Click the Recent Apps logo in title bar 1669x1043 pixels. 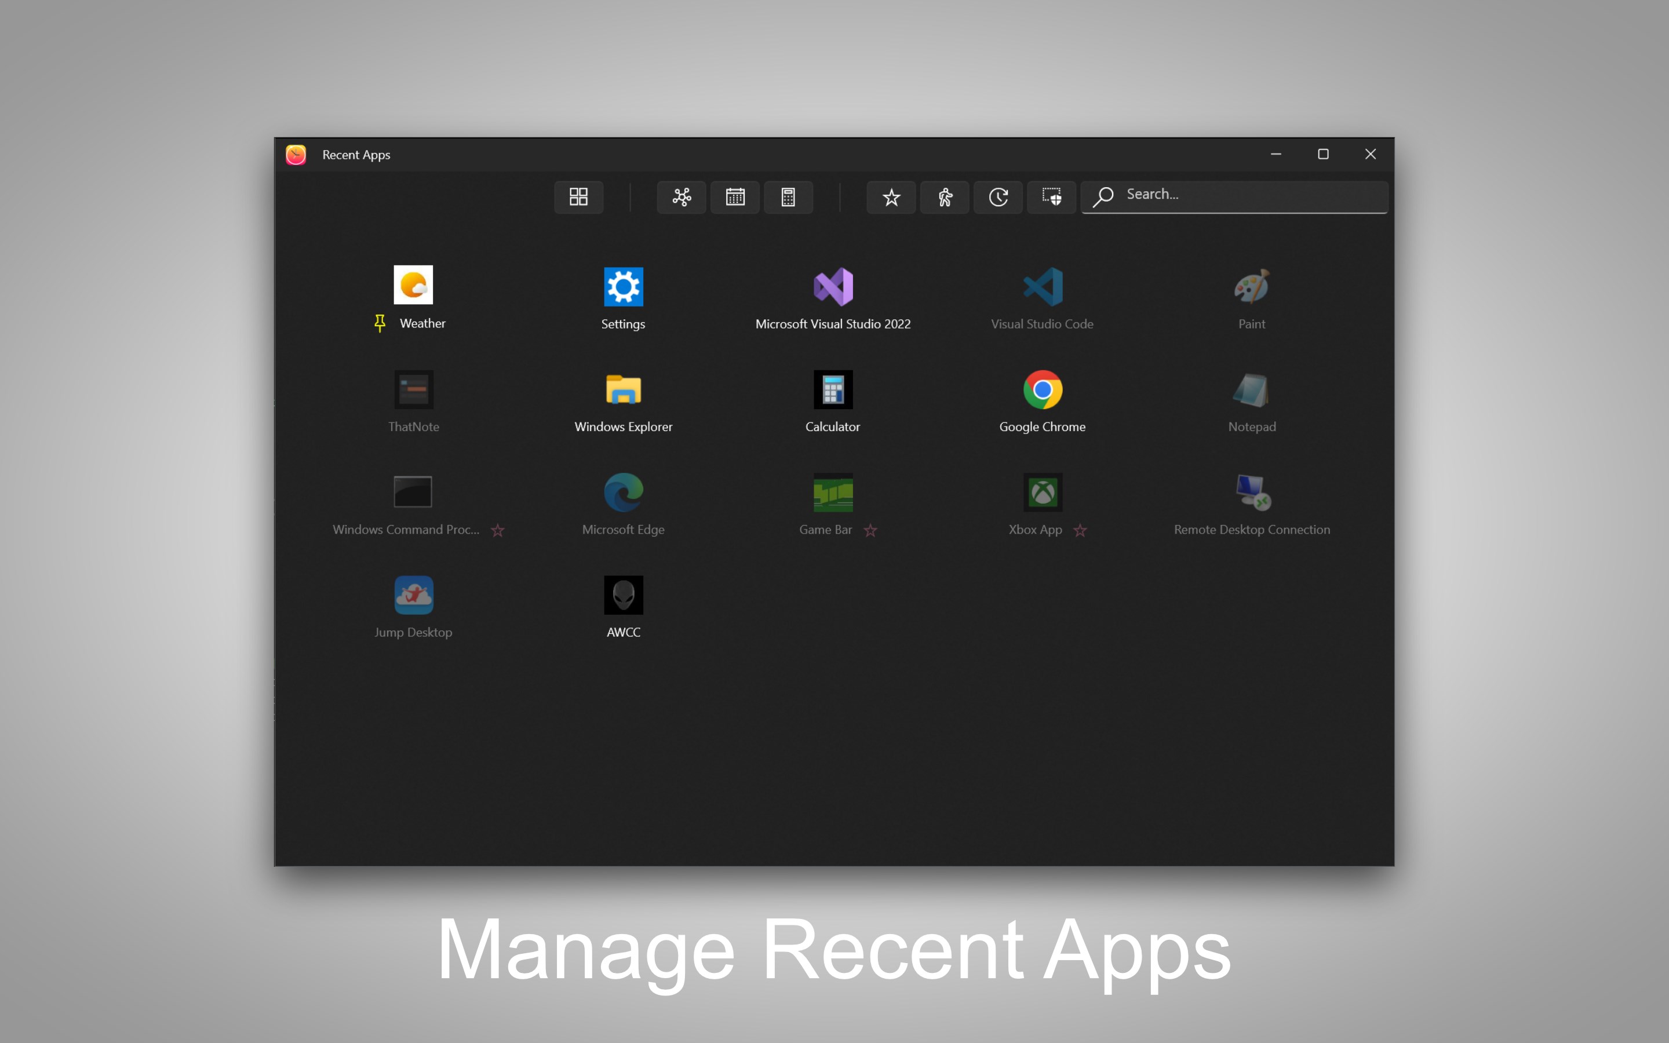(x=297, y=155)
